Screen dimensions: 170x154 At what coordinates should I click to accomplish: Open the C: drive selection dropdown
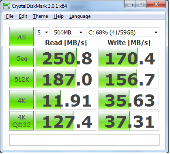(x=123, y=32)
